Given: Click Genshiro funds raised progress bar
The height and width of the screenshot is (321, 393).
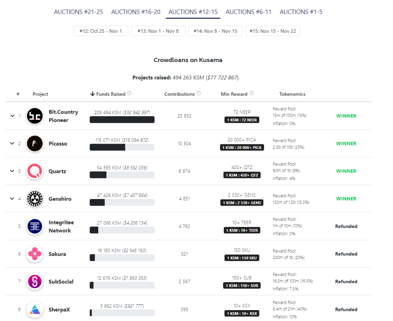Looking at the screenshot, I should pos(122,202).
